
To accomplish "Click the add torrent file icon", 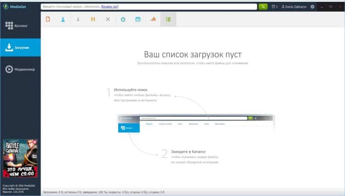I will click(48, 19).
